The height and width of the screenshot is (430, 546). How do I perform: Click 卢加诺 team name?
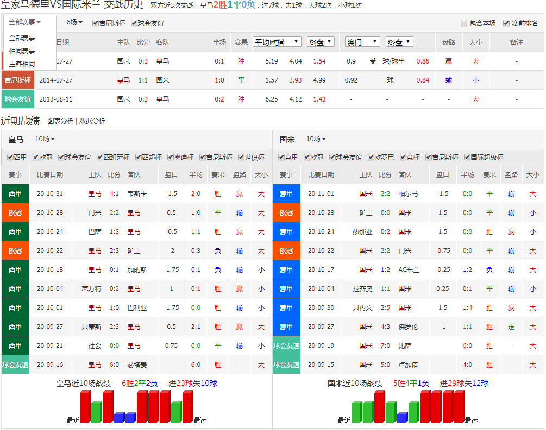click(409, 365)
